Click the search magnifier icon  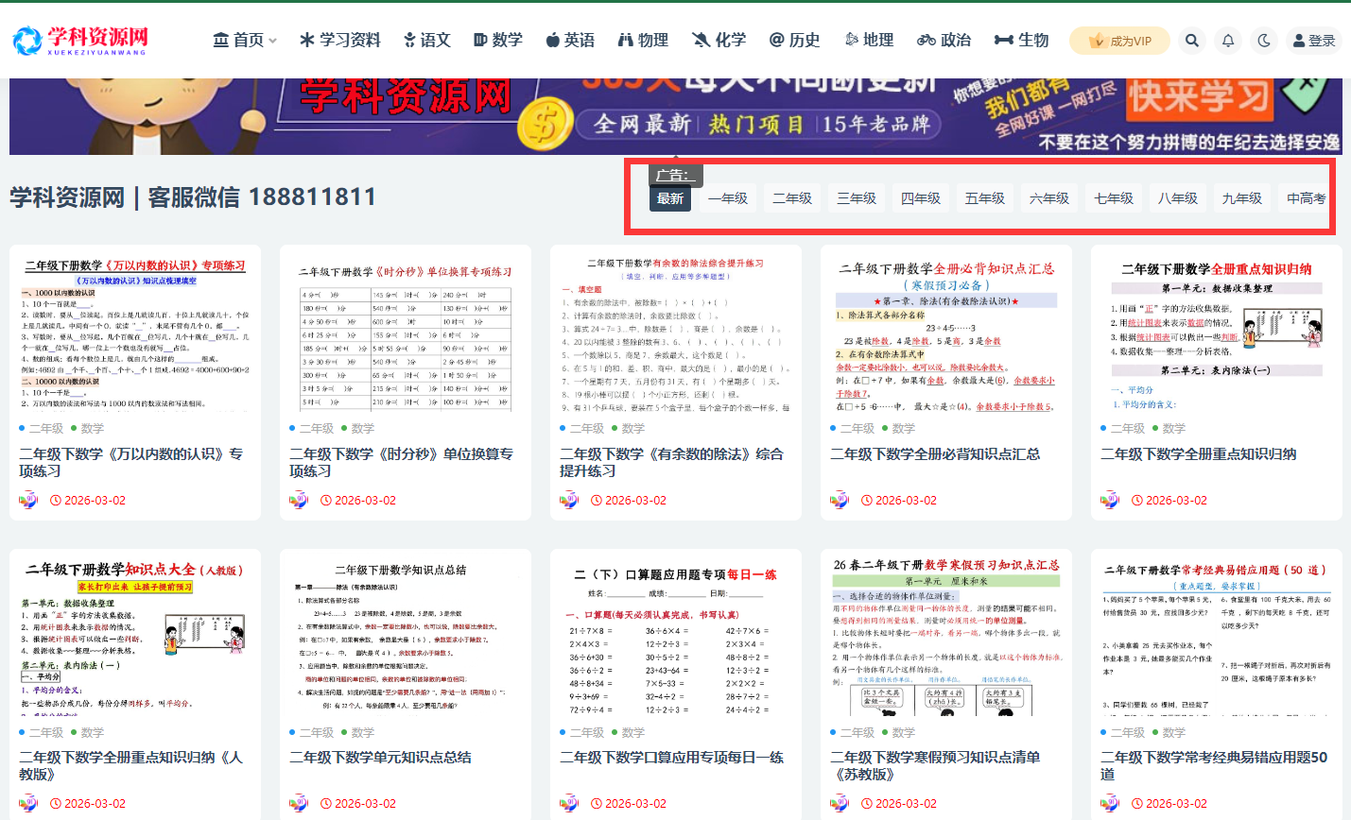(1191, 40)
